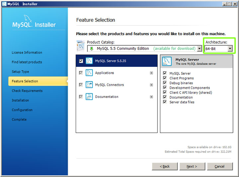Click the MySQL Server header icon in details panel
Image resolution: width=239 pixels, height=177 pixels.
167,62
